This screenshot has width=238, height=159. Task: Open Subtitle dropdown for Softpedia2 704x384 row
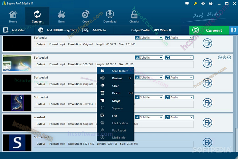pos(149,97)
